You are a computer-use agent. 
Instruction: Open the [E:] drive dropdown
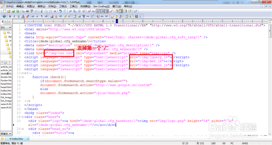point(6,27)
